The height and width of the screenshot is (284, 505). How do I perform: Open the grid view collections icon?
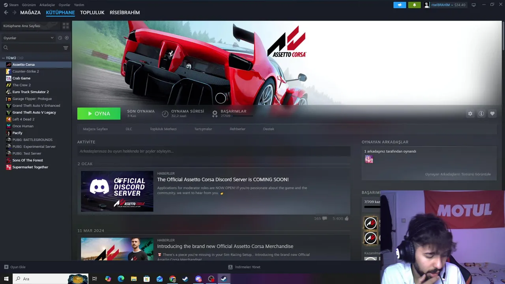65,26
